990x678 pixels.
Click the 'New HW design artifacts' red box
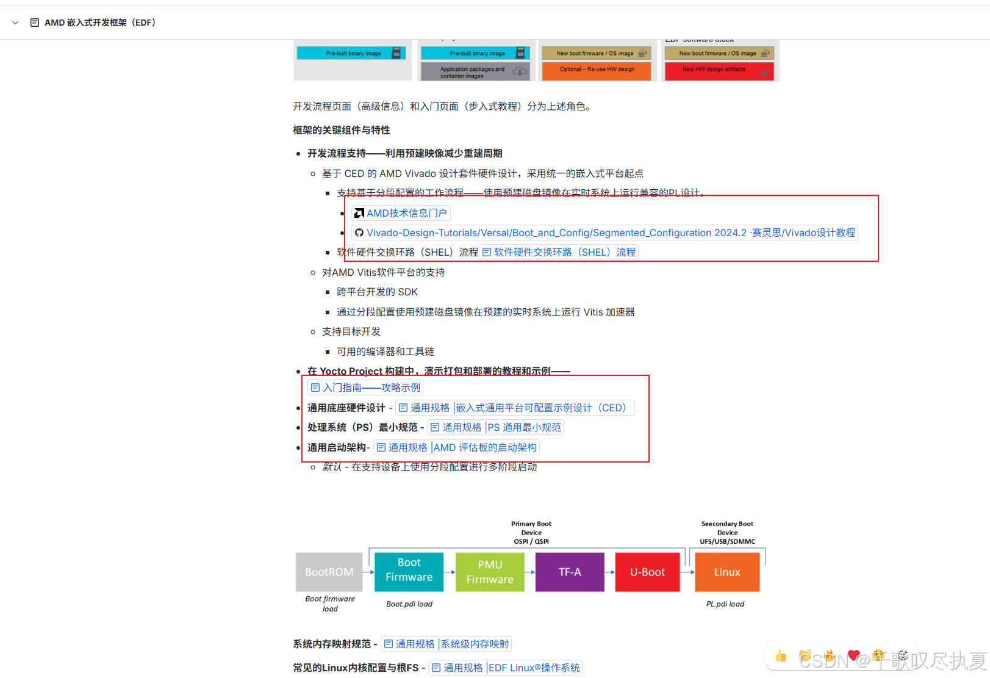coord(719,70)
